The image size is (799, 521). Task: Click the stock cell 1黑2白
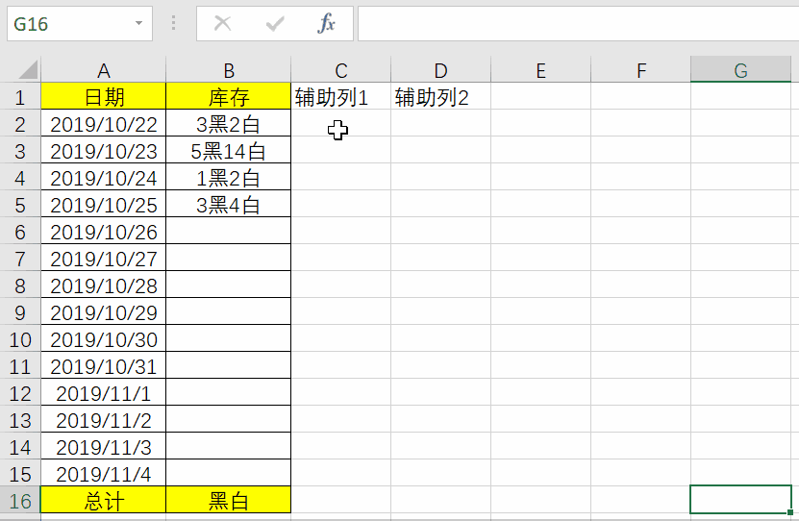[228, 178]
